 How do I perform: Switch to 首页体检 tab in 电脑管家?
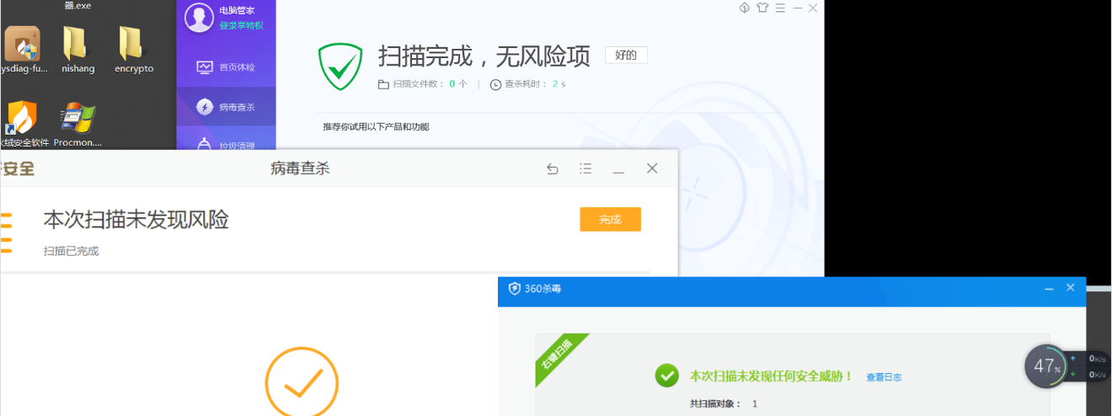coord(226,67)
